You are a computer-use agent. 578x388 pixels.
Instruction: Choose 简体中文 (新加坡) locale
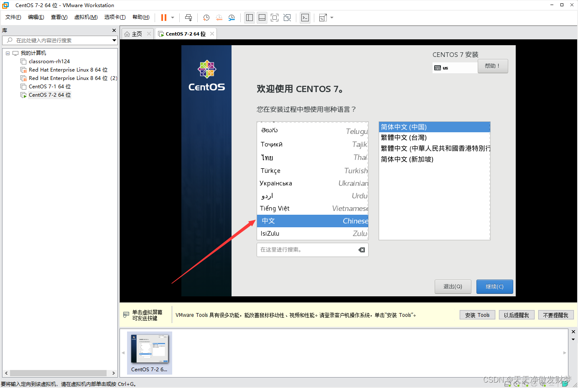(x=434, y=159)
